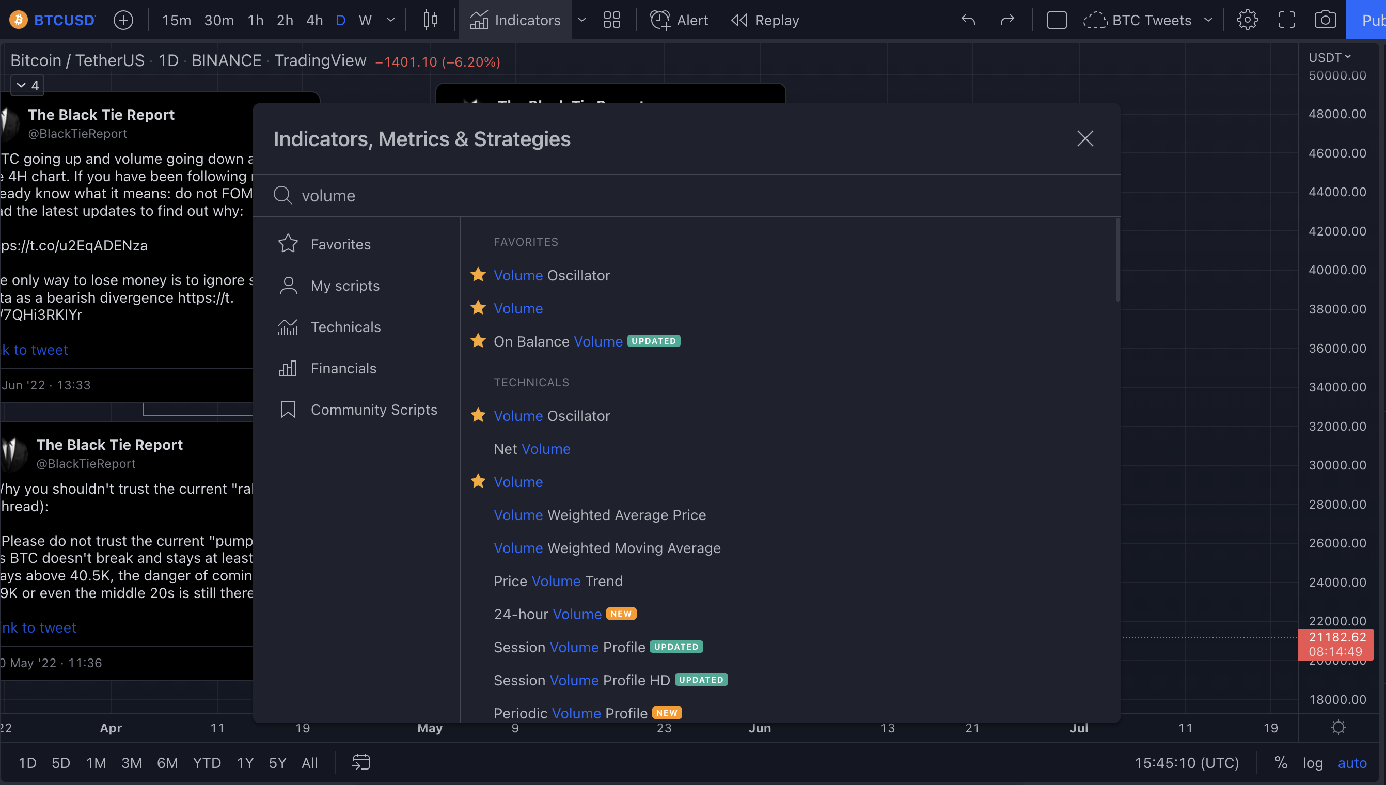
Task: Click the volume search input field
Action: pos(686,195)
